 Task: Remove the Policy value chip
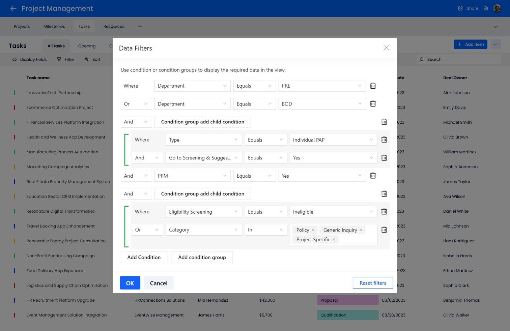[313, 230]
